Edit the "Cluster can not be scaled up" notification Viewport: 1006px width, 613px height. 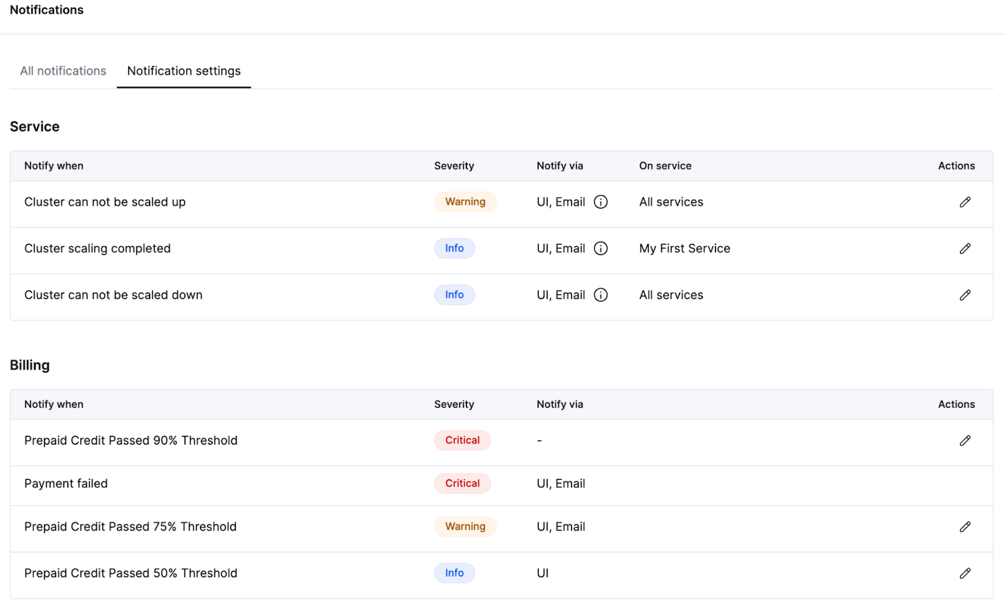[x=965, y=202]
